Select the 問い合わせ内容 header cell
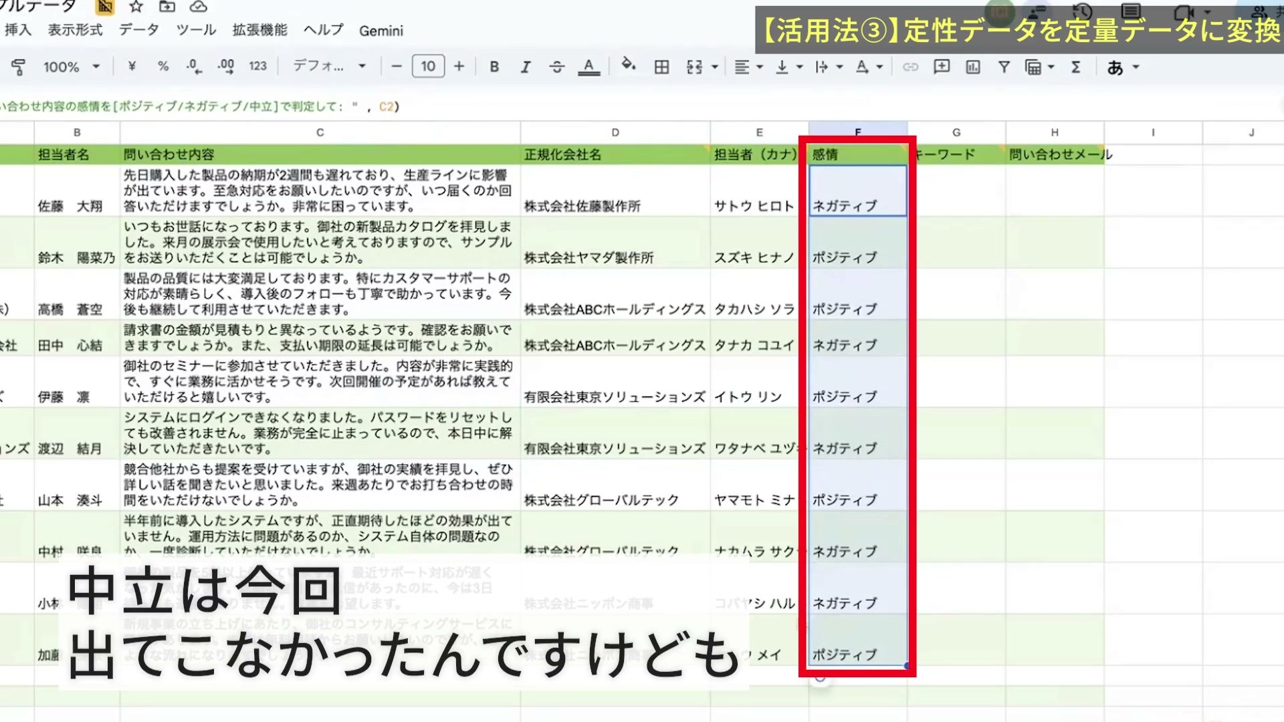The height and width of the screenshot is (722, 1284). coord(320,154)
